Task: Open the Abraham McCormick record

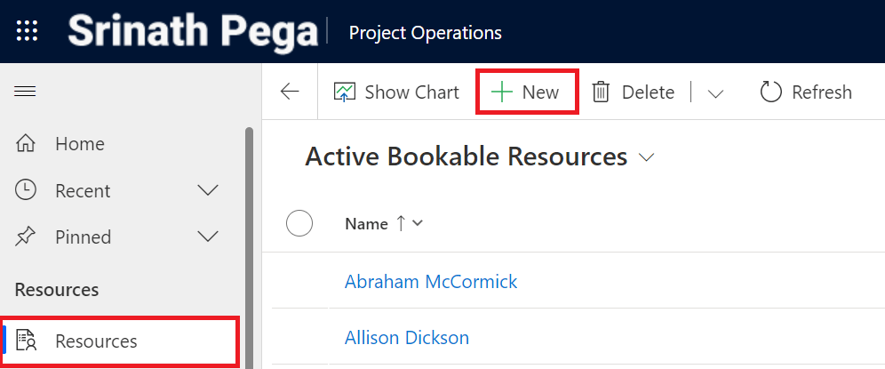Action: coord(431,282)
